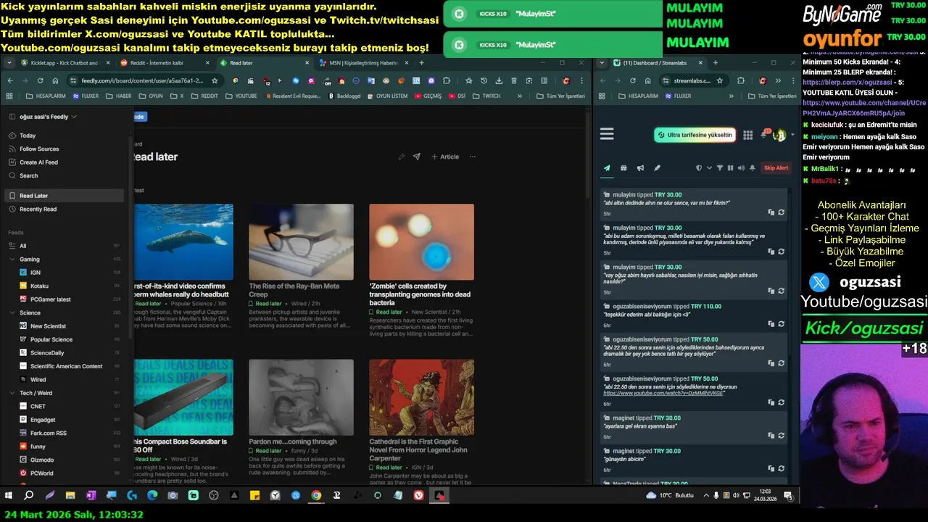Viewport: 928px width, 522px height.
Task: Select the All feeds row
Action: (x=64, y=246)
